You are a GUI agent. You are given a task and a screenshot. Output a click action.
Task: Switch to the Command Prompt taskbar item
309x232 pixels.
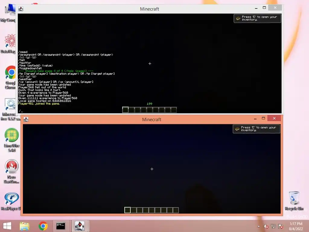click(x=61, y=226)
